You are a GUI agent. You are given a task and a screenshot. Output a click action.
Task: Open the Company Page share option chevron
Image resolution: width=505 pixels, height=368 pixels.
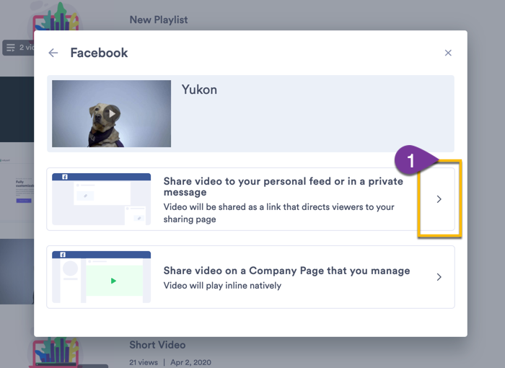(439, 277)
